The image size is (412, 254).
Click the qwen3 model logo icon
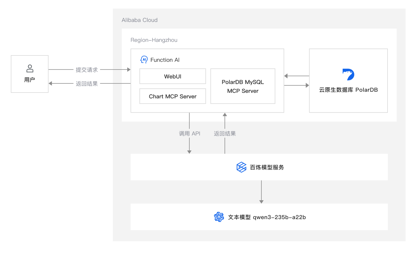pos(219,217)
